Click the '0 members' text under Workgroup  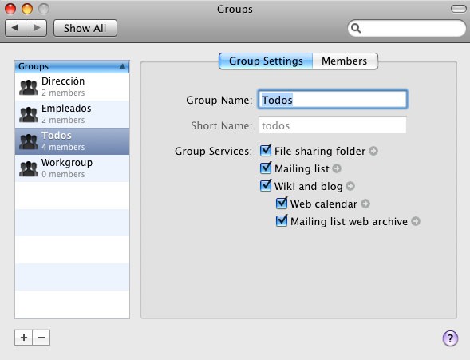click(x=63, y=174)
